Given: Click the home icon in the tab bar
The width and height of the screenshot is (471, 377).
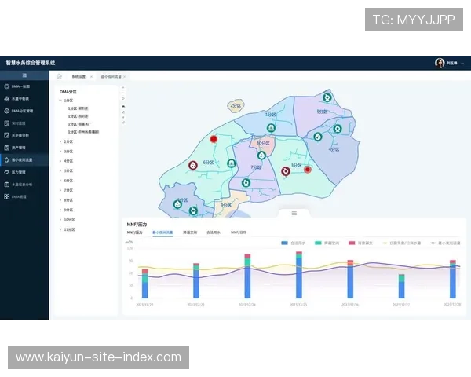Looking at the screenshot, I should (x=59, y=77).
